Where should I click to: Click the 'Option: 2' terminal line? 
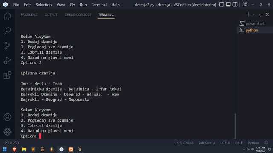(x=31, y=63)
